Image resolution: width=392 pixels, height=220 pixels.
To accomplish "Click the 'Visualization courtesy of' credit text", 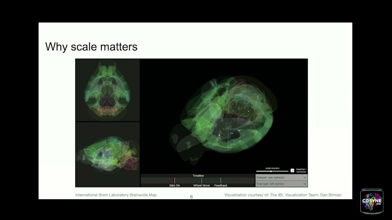I will click(283, 195).
